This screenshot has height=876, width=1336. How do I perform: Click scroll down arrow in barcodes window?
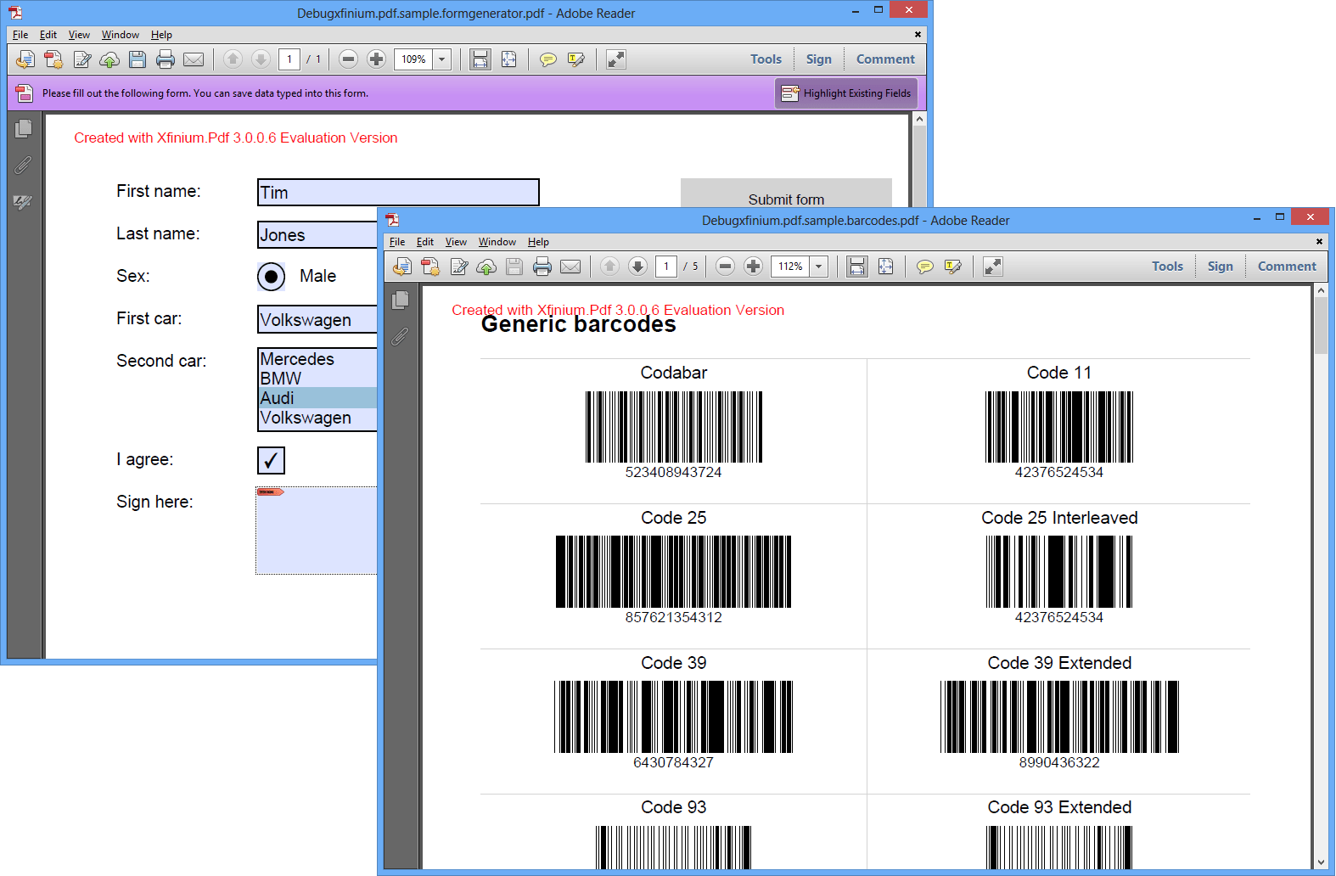click(x=1321, y=862)
